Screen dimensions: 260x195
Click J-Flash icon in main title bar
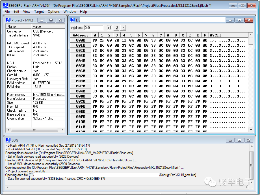click(x=5, y=5)
